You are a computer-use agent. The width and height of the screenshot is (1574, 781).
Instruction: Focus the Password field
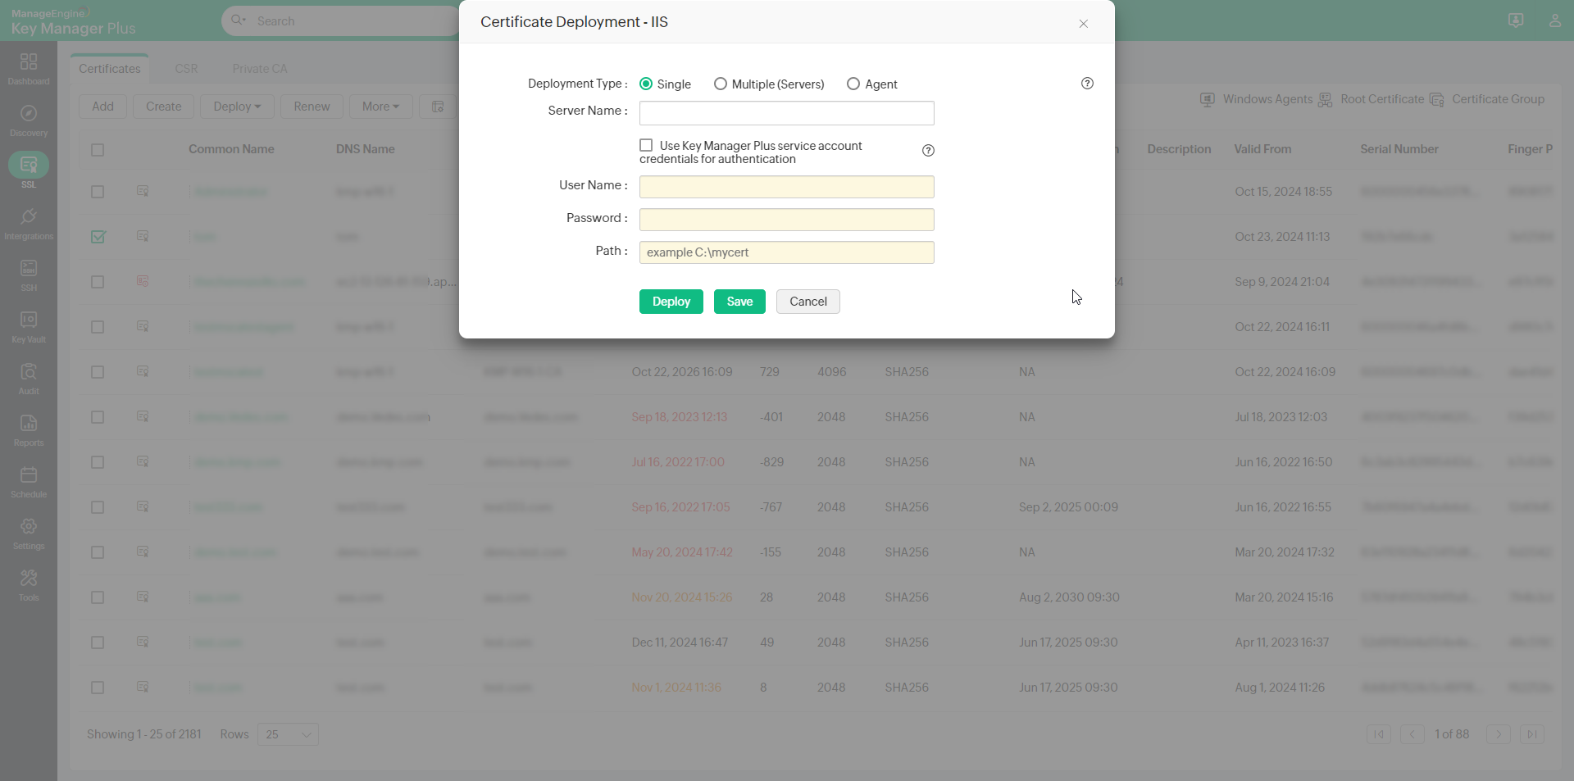787,220
